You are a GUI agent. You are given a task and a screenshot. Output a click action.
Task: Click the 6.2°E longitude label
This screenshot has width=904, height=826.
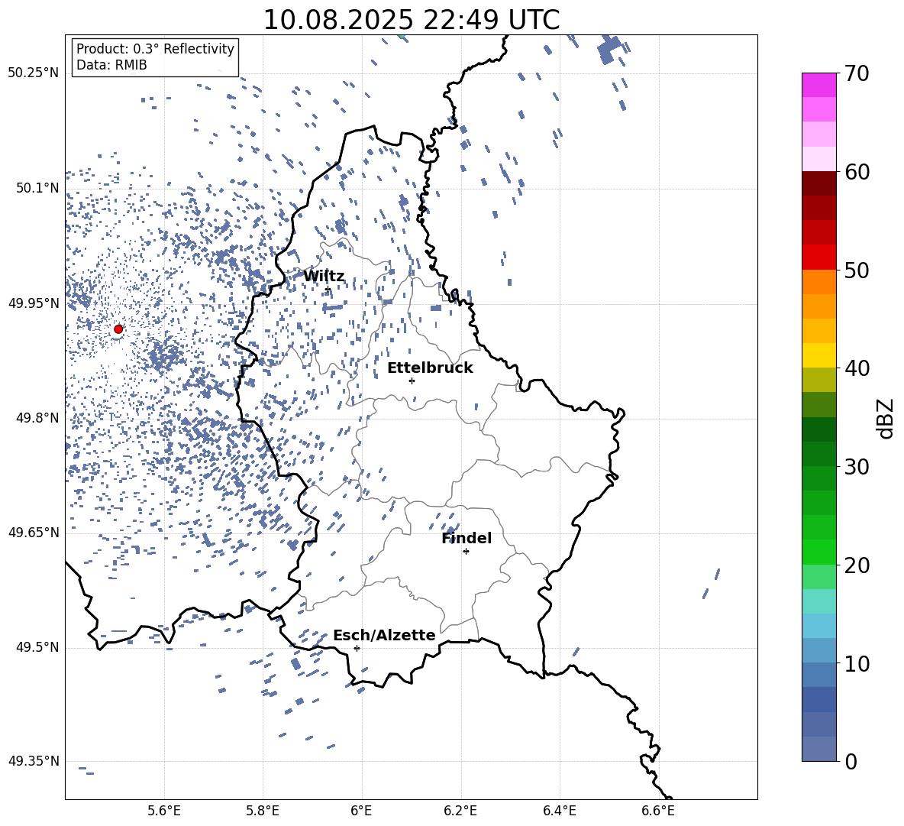pyautogui.click(x=460, y=811)
